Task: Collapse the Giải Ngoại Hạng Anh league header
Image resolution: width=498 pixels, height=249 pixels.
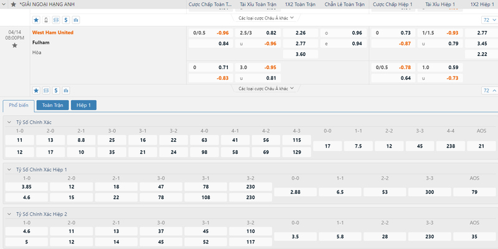Action: pos(4,4)
